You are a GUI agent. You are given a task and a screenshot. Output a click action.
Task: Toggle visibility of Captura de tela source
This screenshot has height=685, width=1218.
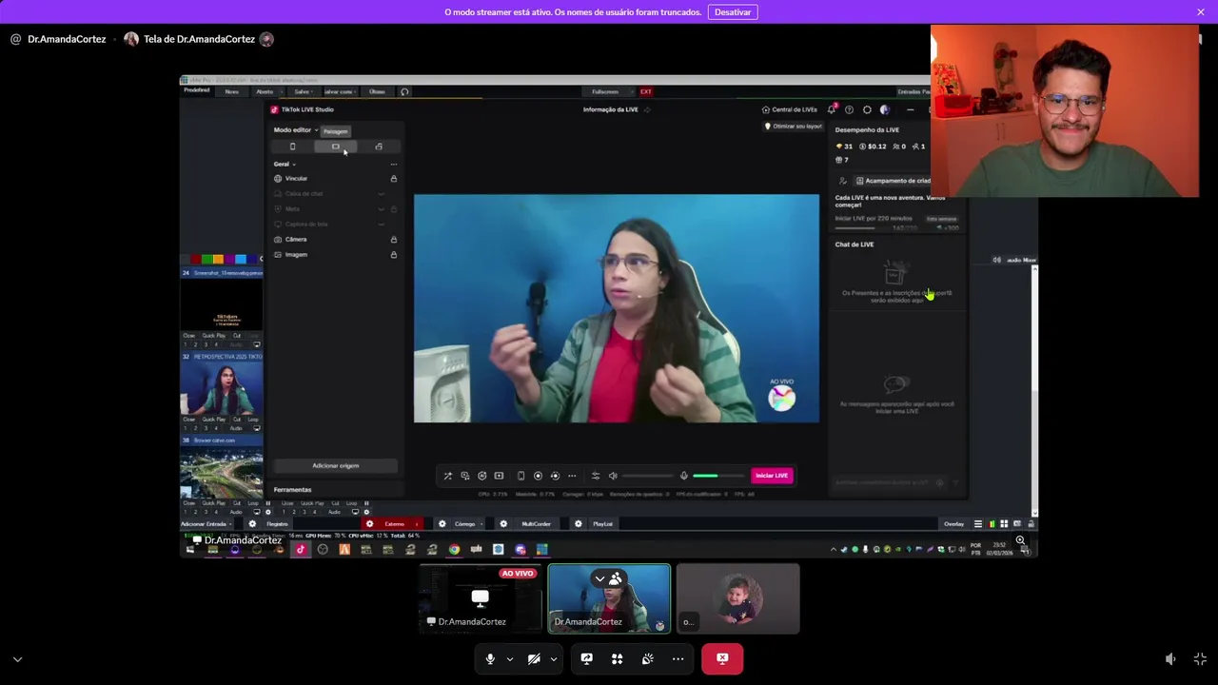pyautogui.click(x=382, y=225)
